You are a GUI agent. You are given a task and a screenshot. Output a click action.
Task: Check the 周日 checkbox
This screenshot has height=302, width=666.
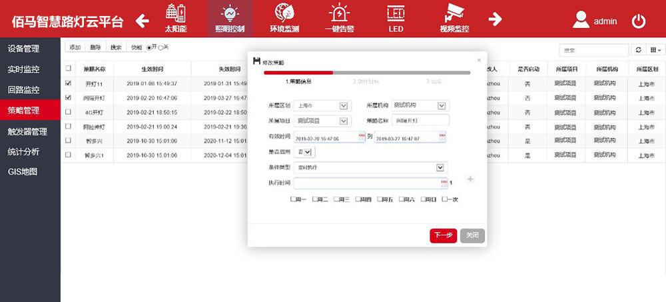(423, 199)
